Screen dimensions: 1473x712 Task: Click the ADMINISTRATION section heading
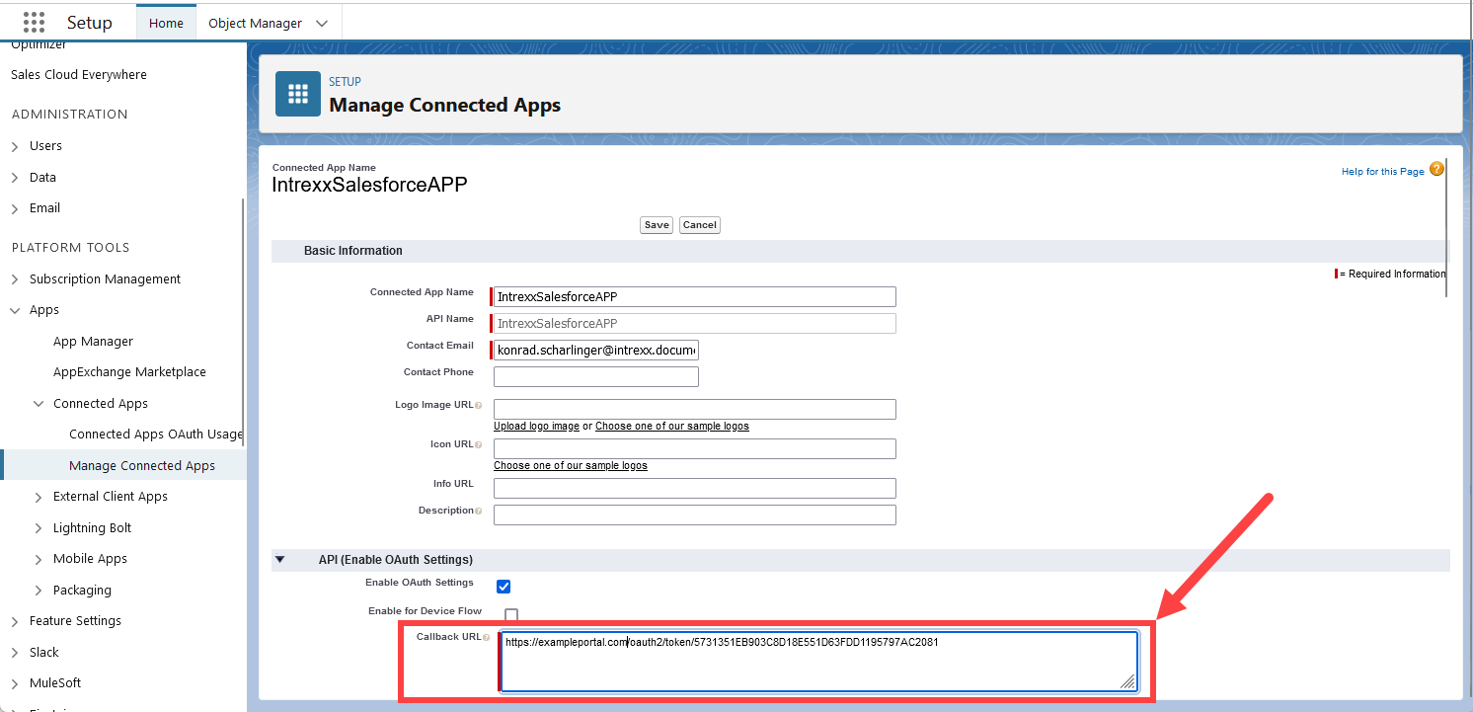(x=70, y=115)
